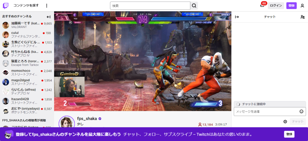Open the emote picker smiley icon
Image resolution: width=308 pixels, height=141 pixels.
(301, 112)
